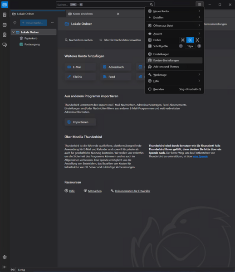The height and width of the screenshot is (272, 235).
Task: Open the Mail space icon in sidebar
Action: click(5, 5)
